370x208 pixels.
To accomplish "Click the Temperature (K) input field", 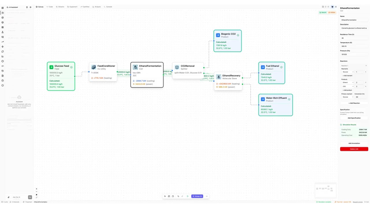I will 354,46.
